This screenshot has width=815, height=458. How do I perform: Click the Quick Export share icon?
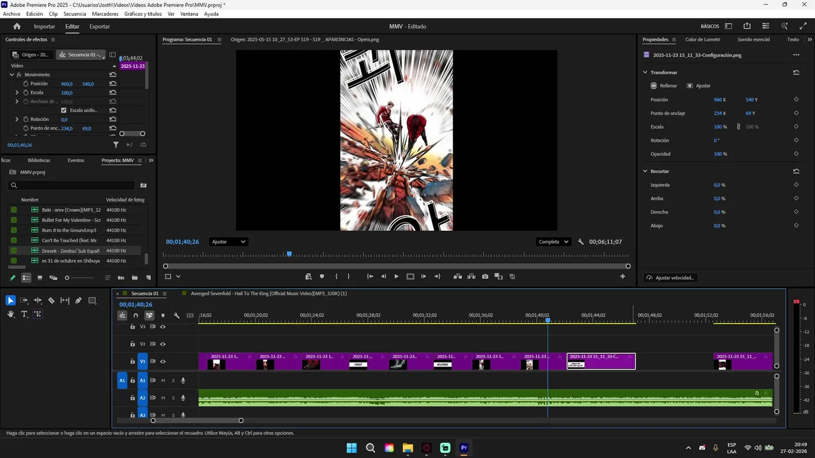747,26
